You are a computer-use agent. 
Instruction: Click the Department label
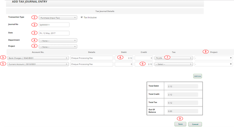(14, 40)
